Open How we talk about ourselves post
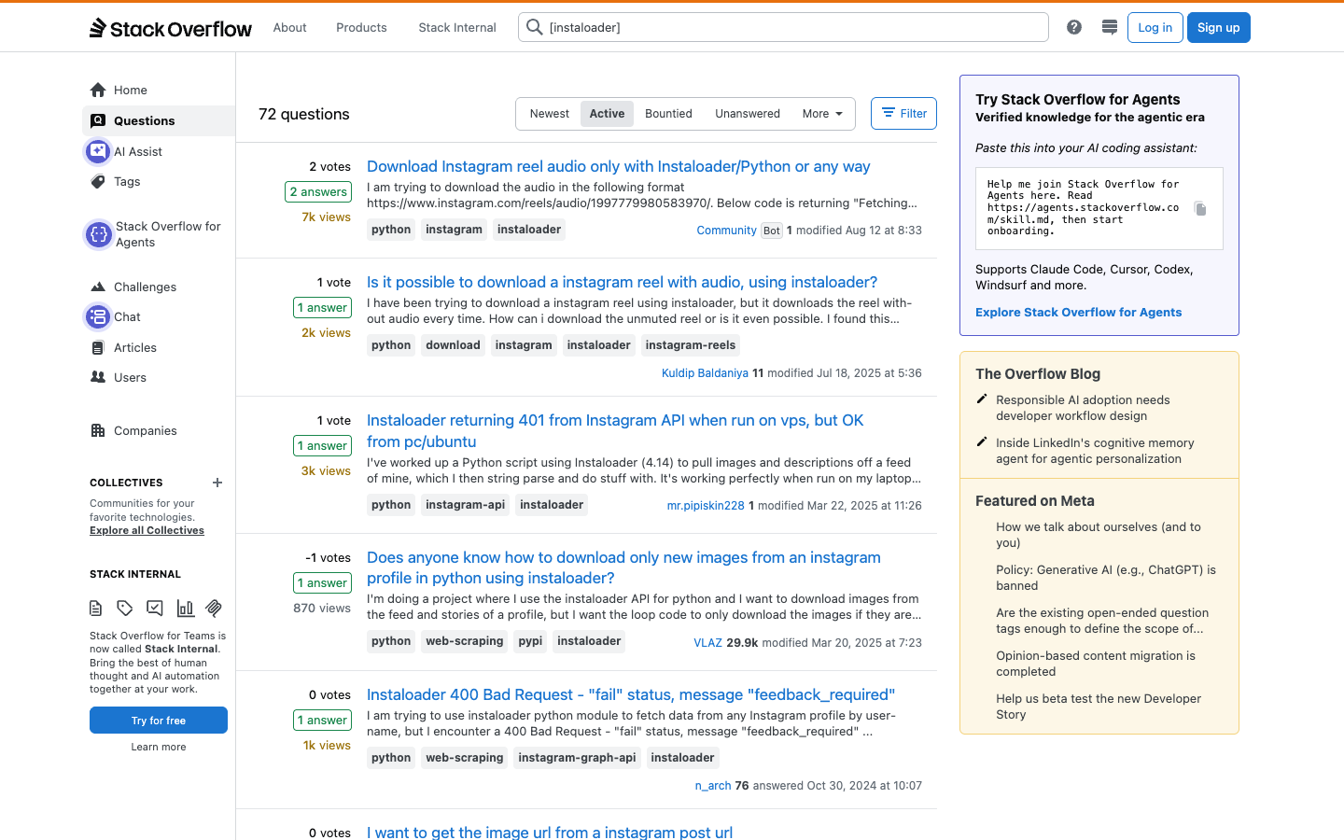Screen dimensions: 1344x840 [x=1099, y=535]
